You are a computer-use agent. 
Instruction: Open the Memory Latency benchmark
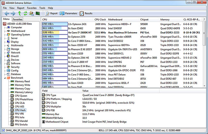22,92
